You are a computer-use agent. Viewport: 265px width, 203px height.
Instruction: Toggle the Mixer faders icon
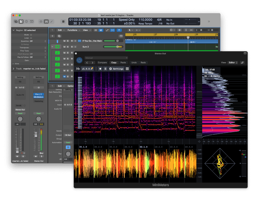46,21
